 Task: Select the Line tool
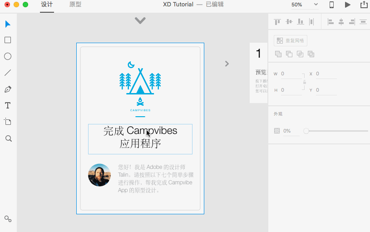8,73
